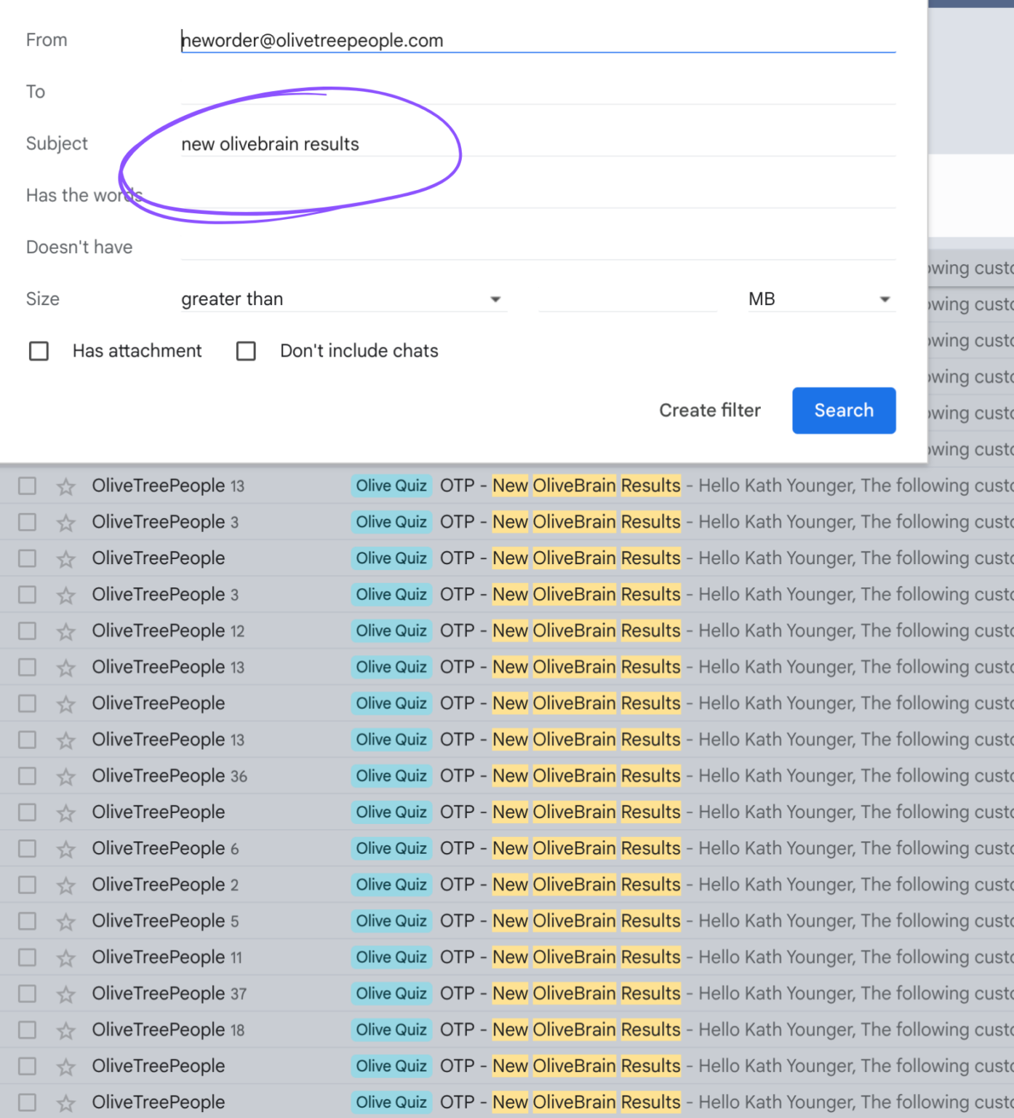1014x1118 pixels.
Task: Star the OliveTreePeople 12 email
Action: [x=66, y=631]
